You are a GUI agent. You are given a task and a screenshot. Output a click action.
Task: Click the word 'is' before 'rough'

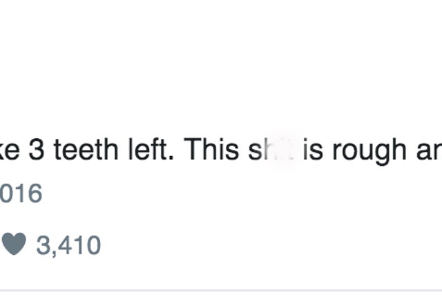tap(313, 149)
